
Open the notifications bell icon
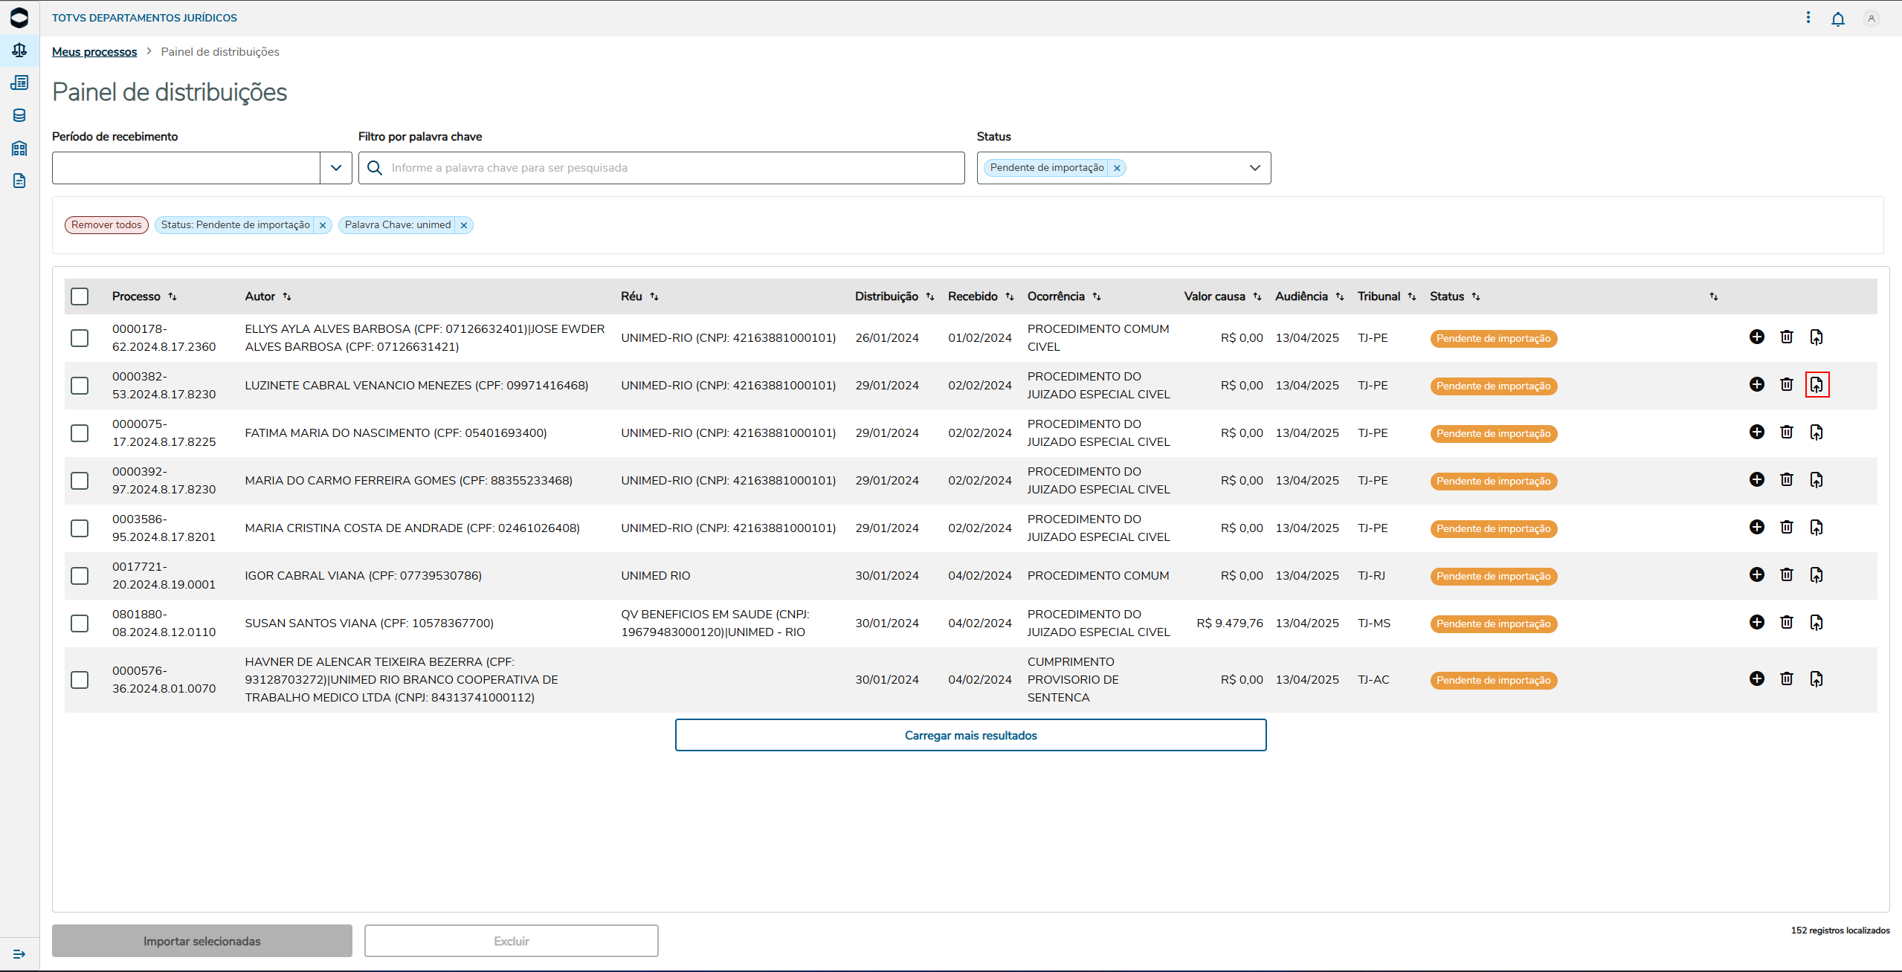click(x=1837, y=19)
